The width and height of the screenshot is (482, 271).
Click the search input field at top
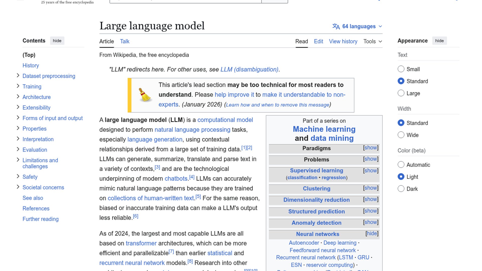tap(185, 1)
